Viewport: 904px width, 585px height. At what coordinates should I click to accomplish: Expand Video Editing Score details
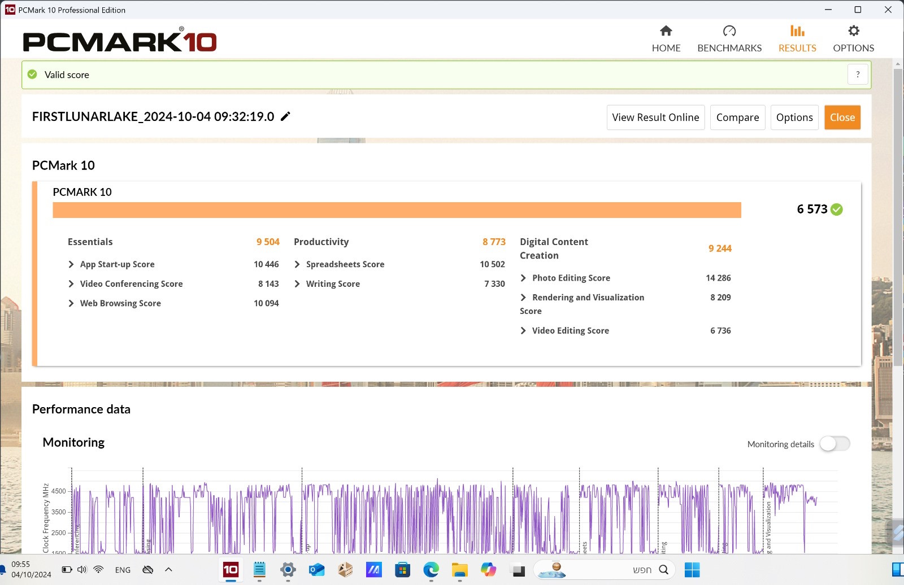click(523, 331)
